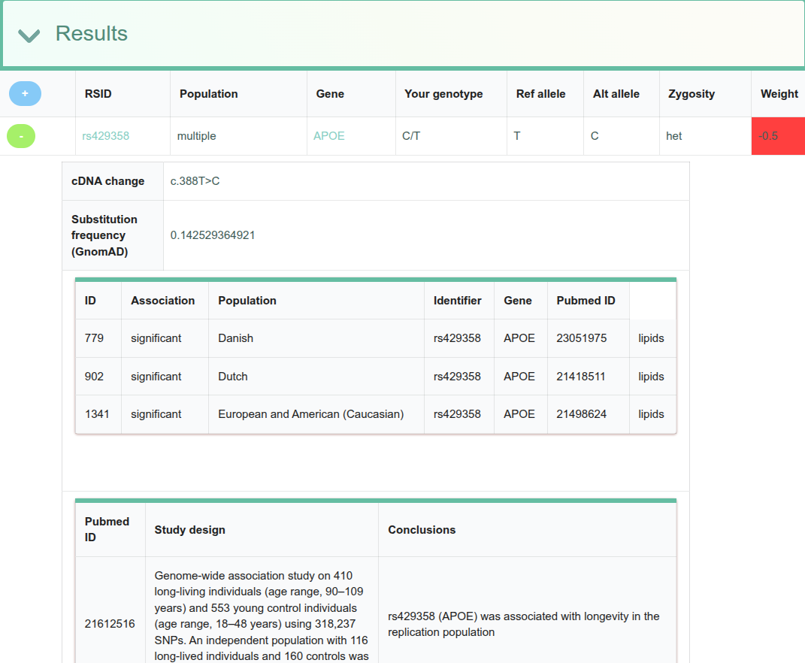
Task: Click Pubmed ID 21418511 in Dutch row
Action: [x=581, y=377]
